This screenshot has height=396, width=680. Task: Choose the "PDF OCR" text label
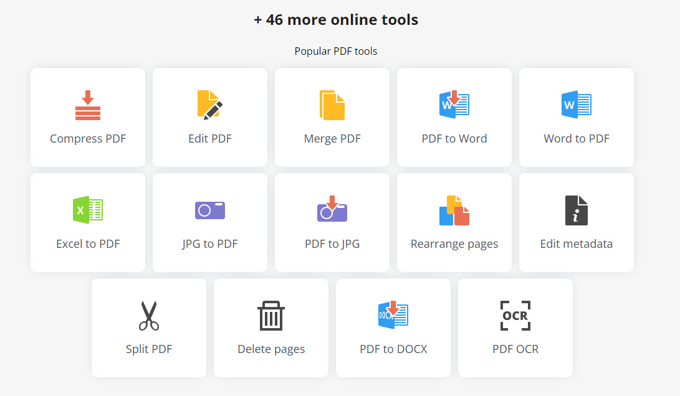point(515,349)
